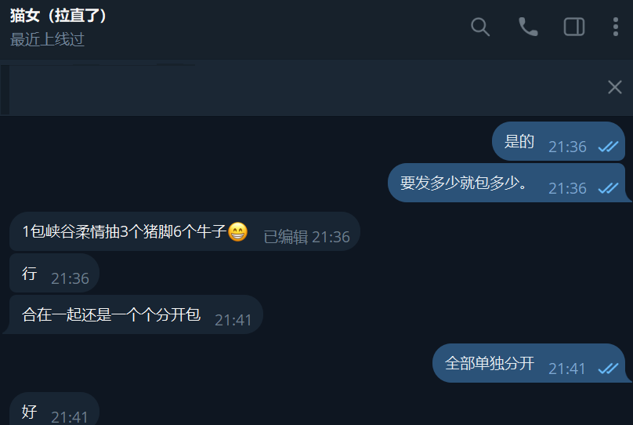
Task: Click read checkmarks on 要发多少就包多少 message
Action: pyautogui.click(x=608, y=188)
